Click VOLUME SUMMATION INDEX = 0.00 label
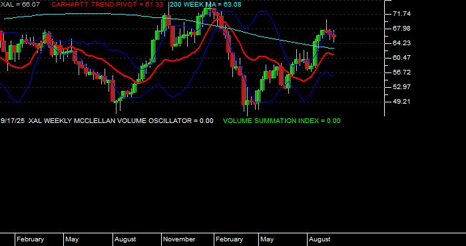This screenshot has height=246, width=466. [x=282, y=121]
